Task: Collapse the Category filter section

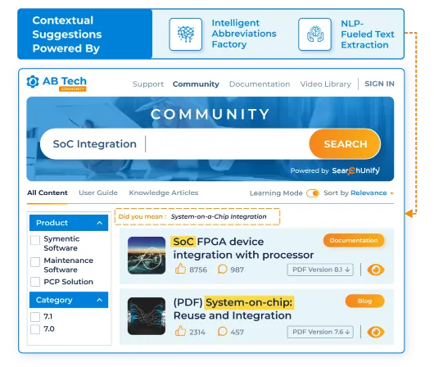Action: (x=100, y=300)
